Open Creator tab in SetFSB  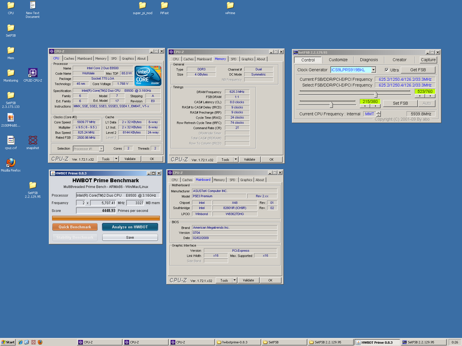pyautogui.click(x=399, y=60)
